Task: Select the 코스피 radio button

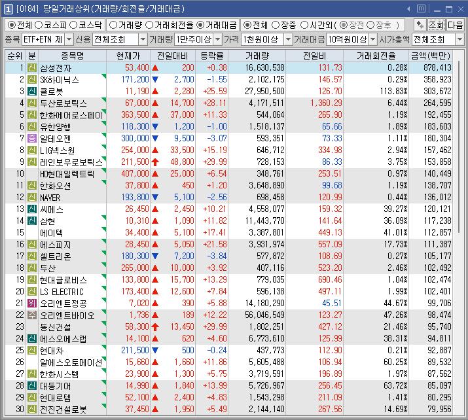Action: coord(39,25)
